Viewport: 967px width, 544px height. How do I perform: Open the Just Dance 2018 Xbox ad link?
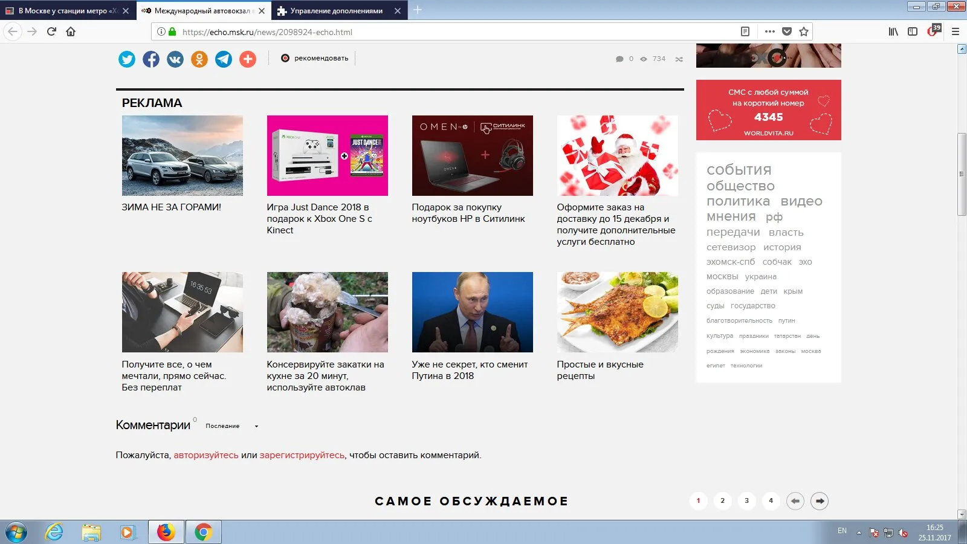[319, 219]
